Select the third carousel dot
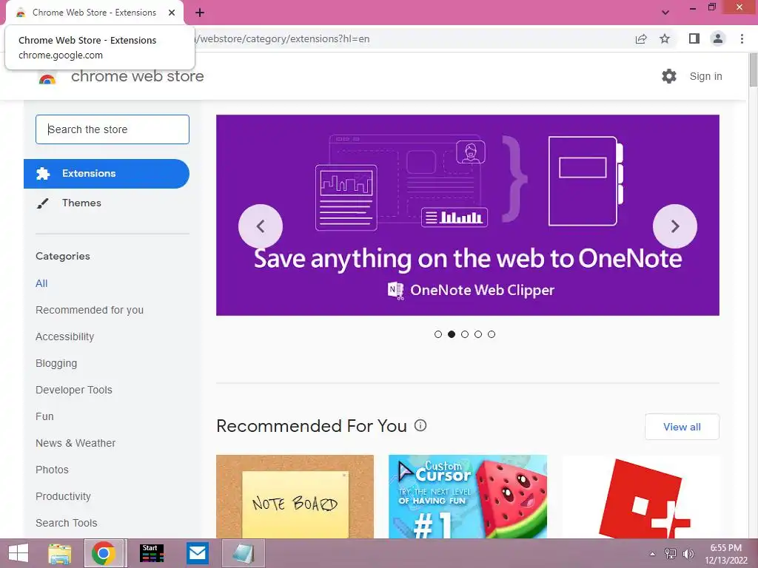This screenshot has width=758, height=568. 465,334
